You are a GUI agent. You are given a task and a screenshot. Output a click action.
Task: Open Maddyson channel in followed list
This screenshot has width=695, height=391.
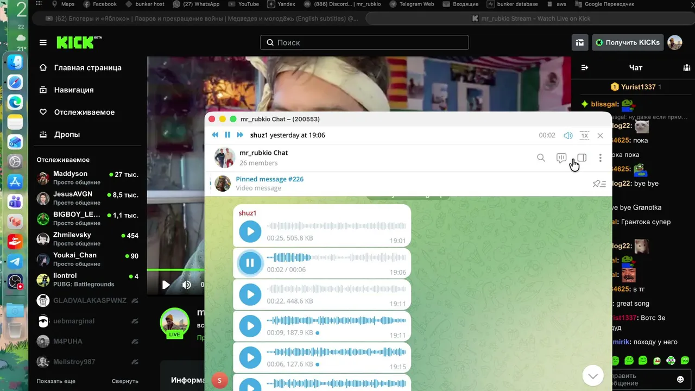pyautogui.click(x=87, y=178)
